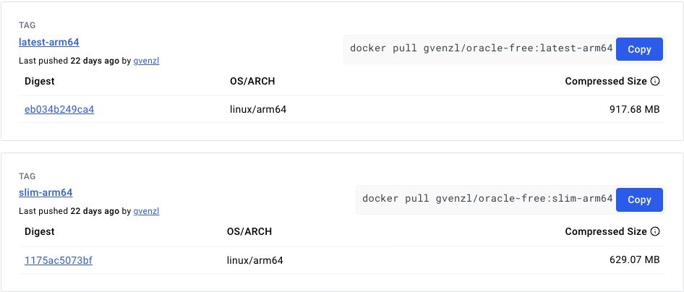This screenshot has width=684, height=292.
Task: Open digest 1175ac5073bf
Action: coord(59,261)
